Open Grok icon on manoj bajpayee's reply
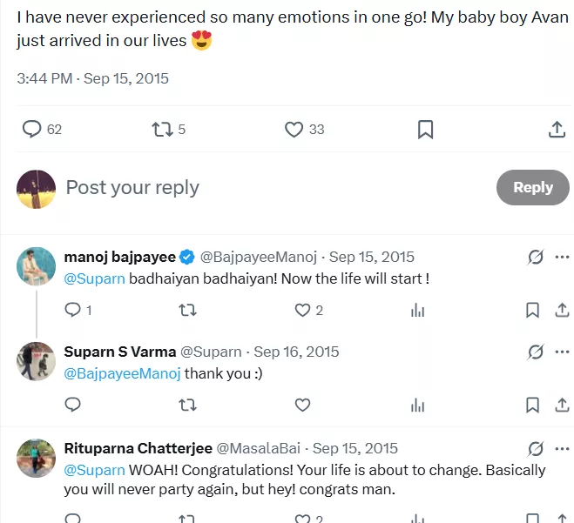This screenshot has height=523, width=574. (536, 257)
